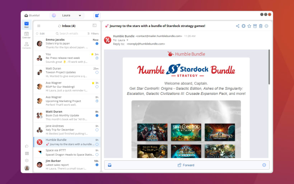
Task: Open Space via IFTTT email
Action: coord(67,152)
